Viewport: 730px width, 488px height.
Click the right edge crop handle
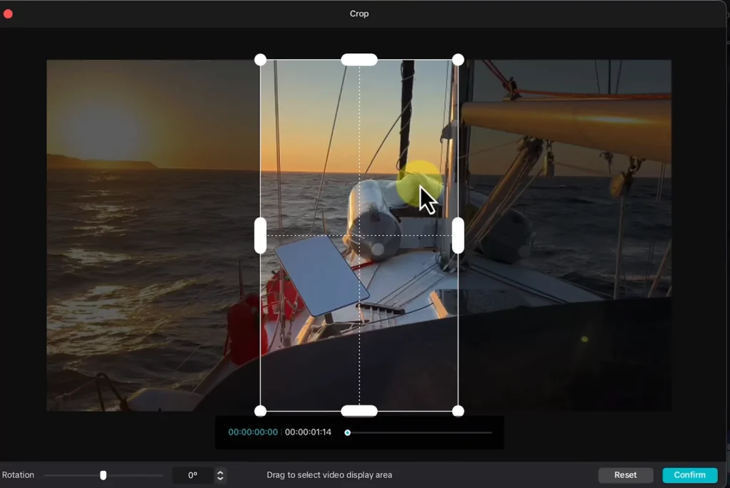(458, 236)
